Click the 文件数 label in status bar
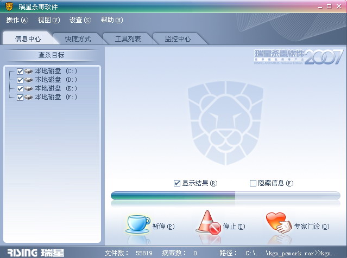 pyautogui.click(x=116, y=253)
